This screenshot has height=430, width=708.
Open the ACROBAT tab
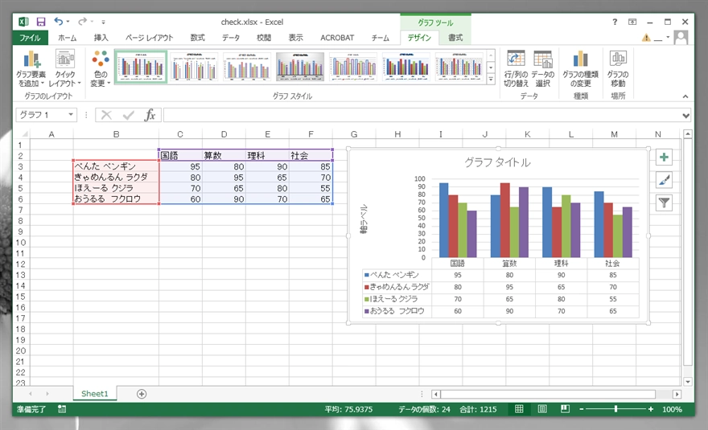click(x=337, y=38)
